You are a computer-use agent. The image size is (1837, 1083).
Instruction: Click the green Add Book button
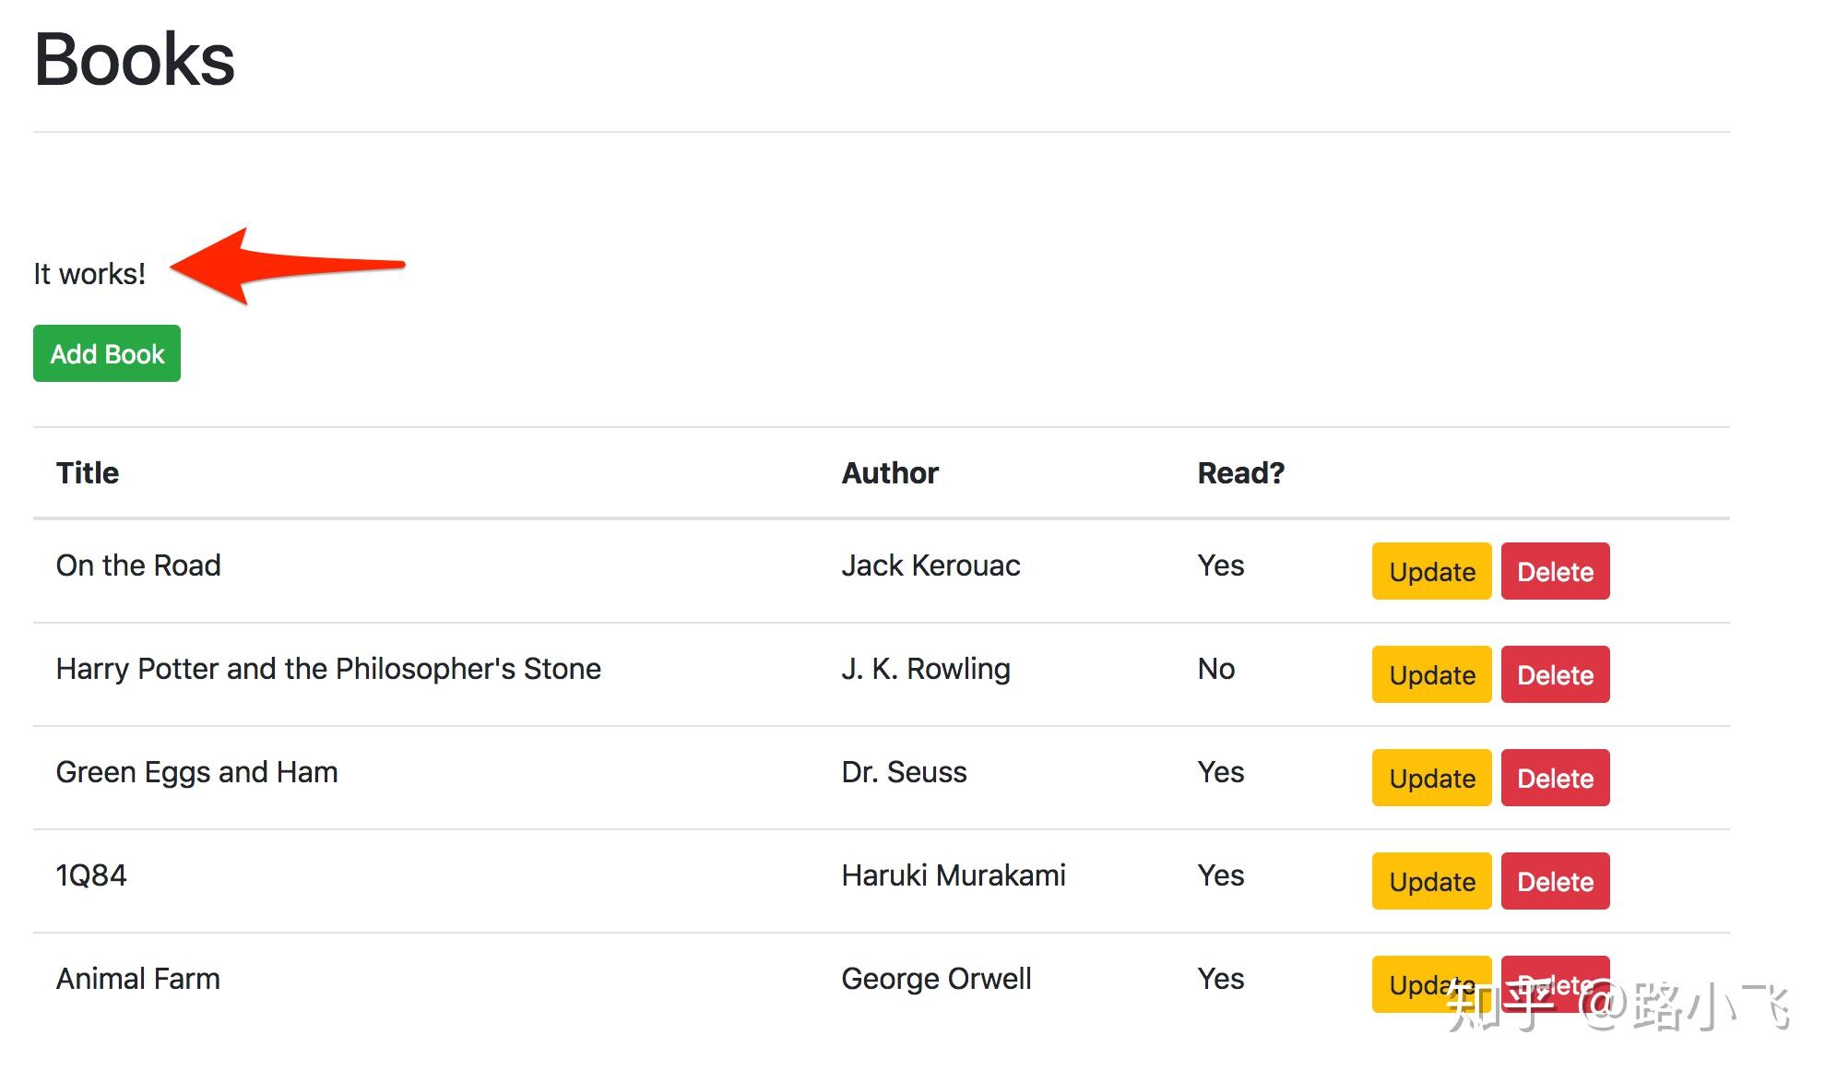(107, 353)
